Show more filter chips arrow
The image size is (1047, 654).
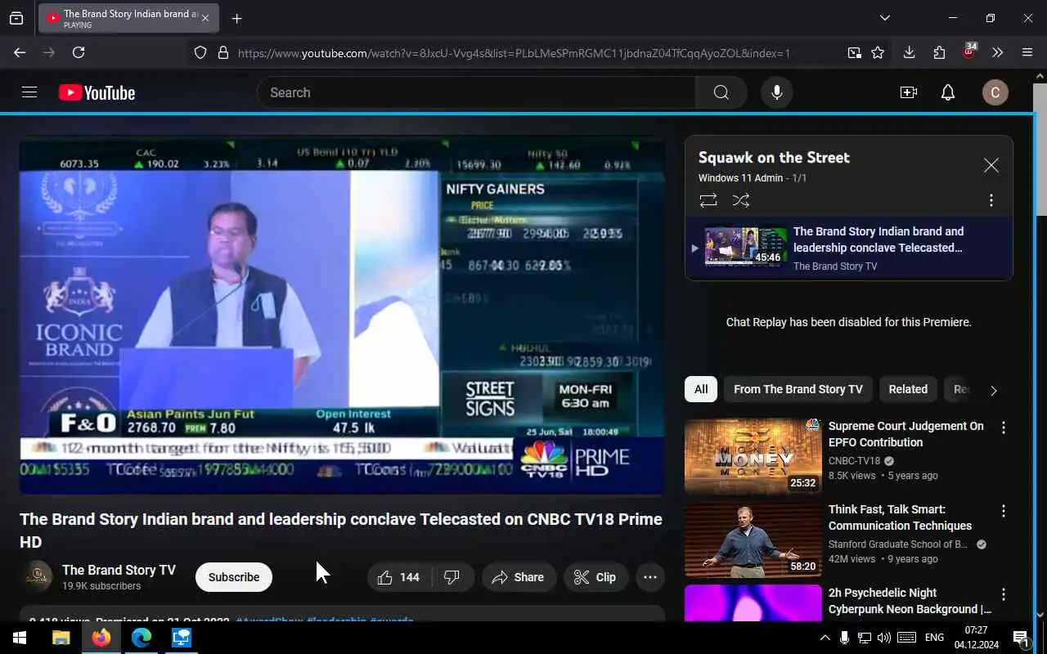point(994,390)
